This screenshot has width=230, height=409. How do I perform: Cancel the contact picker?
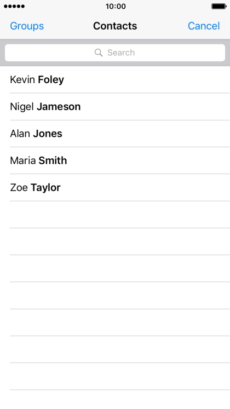[204, 26]
